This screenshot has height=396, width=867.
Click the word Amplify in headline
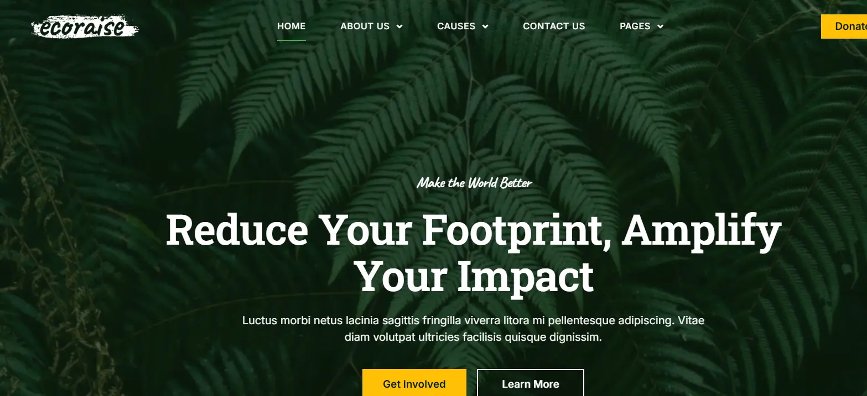(x=702, y=231)
